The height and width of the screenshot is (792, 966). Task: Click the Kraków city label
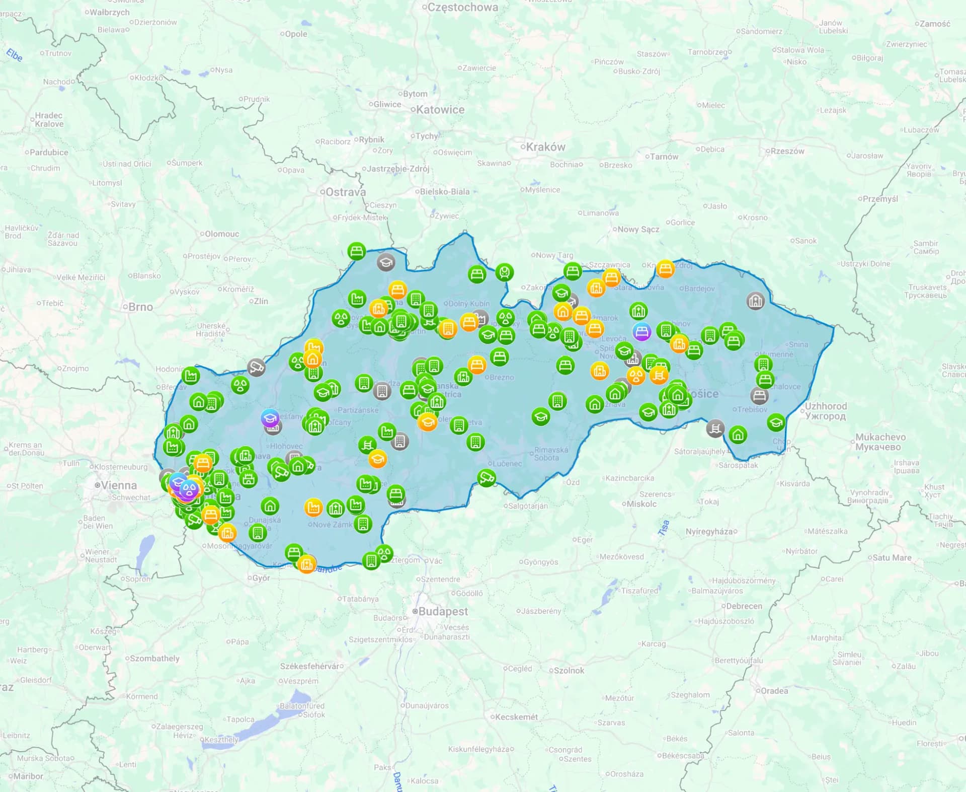[545, 147]
